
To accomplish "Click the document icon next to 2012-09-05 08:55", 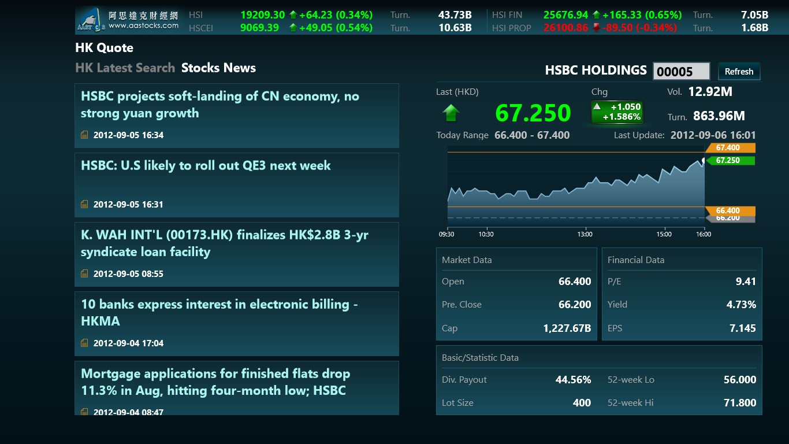I will tap(85, 274).
